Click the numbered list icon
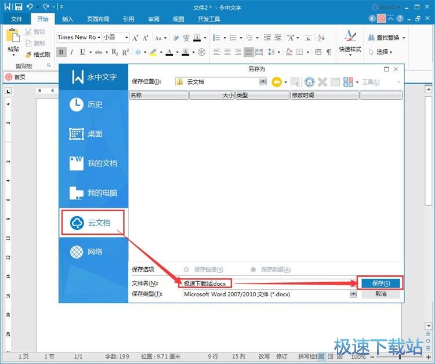This screenshot has width=435, height=364. tap(233, 38)
